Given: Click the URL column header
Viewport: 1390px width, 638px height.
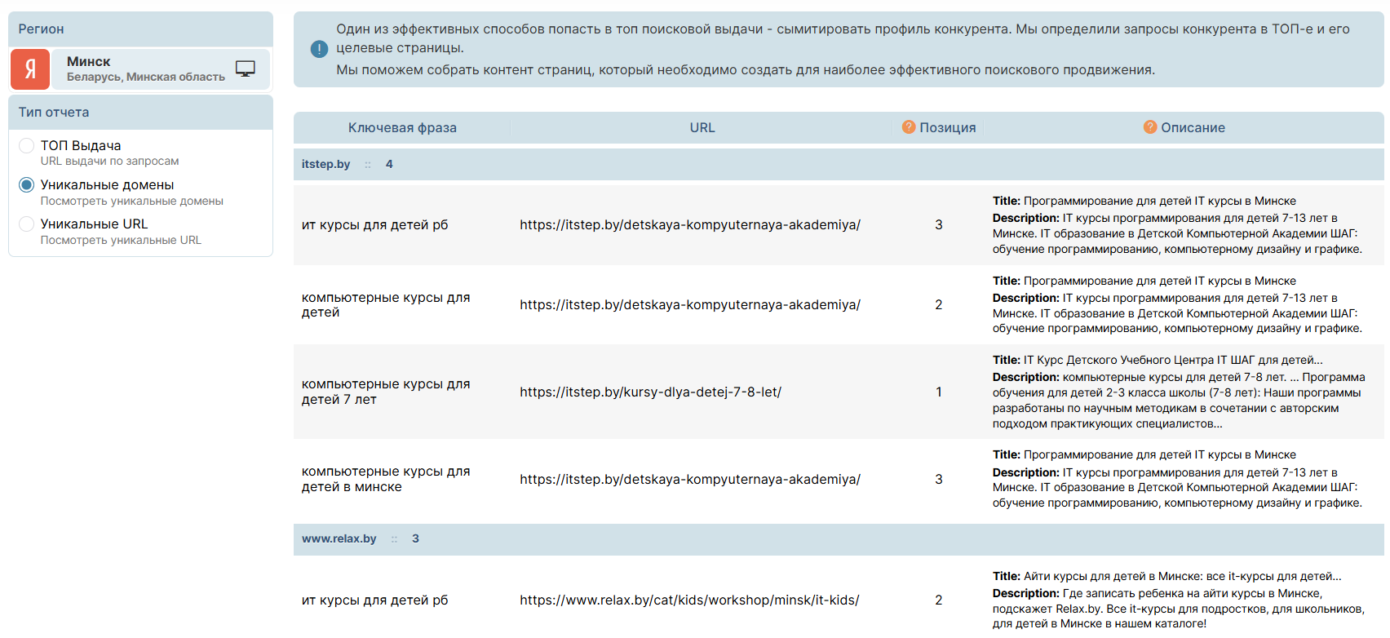Looking at the screenshot, I should [702, 127].
